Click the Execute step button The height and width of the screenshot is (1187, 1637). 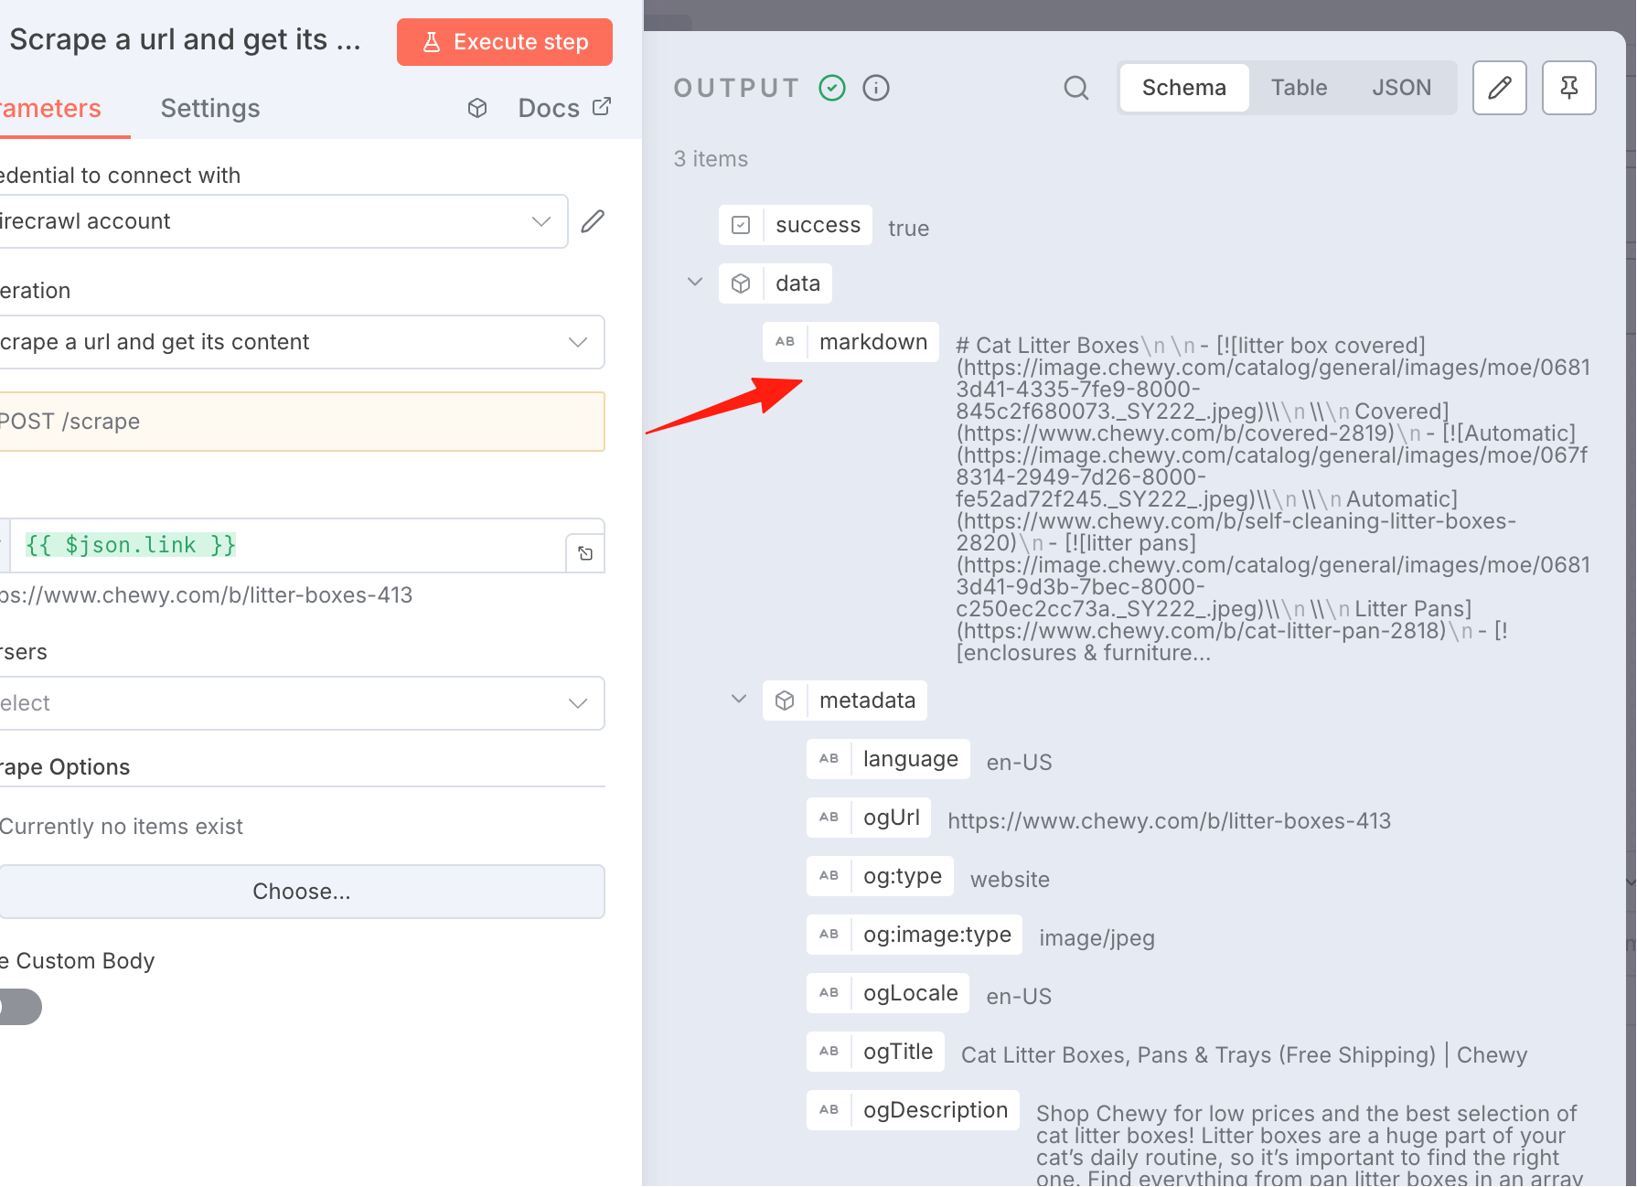(x=505, y=42)
